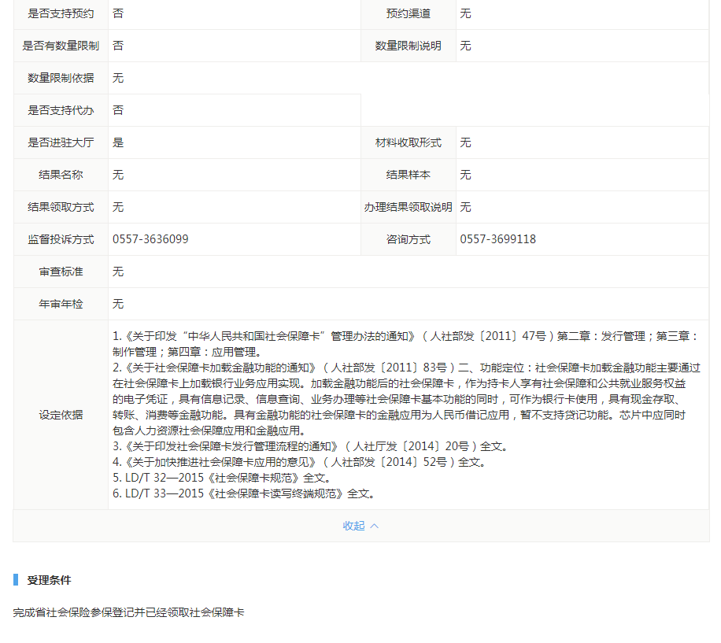The height and width of the screenshot is (643, 721).
Task: Click the 0557-3636099 complaint phone number
Action: pos(150,239)
